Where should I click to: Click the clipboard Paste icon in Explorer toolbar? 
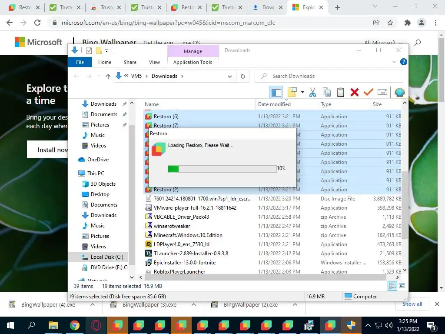(341, 92)
